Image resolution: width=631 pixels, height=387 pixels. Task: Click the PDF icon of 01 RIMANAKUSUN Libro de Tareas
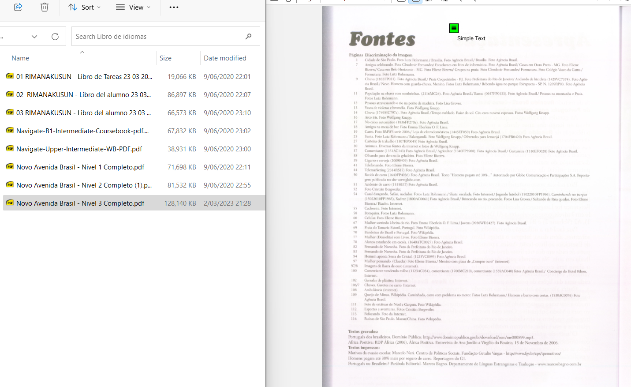[x=9, y=76]
